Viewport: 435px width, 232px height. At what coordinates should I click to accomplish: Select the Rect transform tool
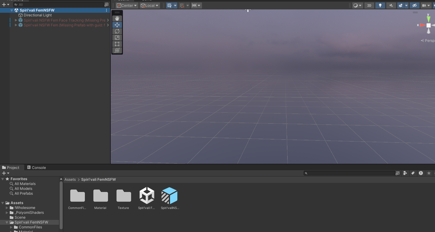point(117,44)
